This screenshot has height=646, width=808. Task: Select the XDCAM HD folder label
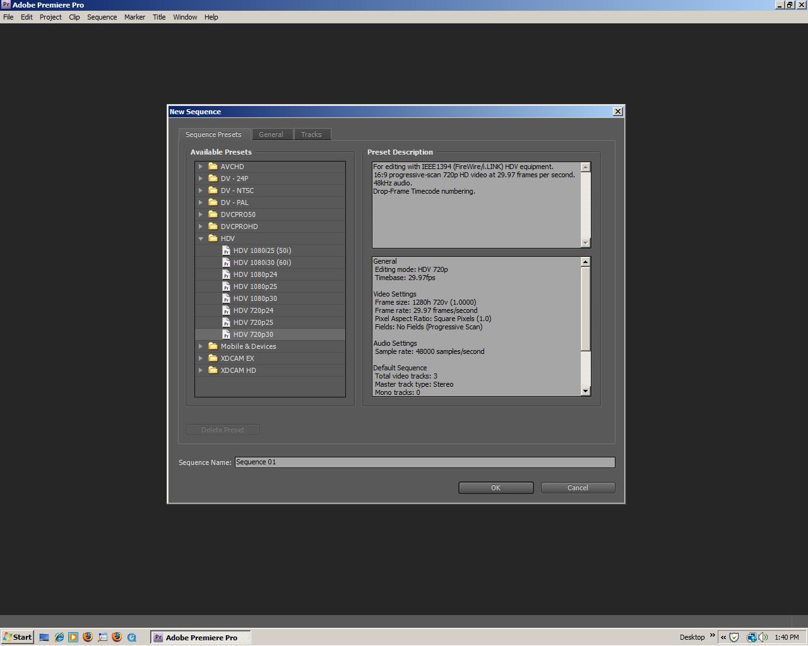click(x=238, y=370)
